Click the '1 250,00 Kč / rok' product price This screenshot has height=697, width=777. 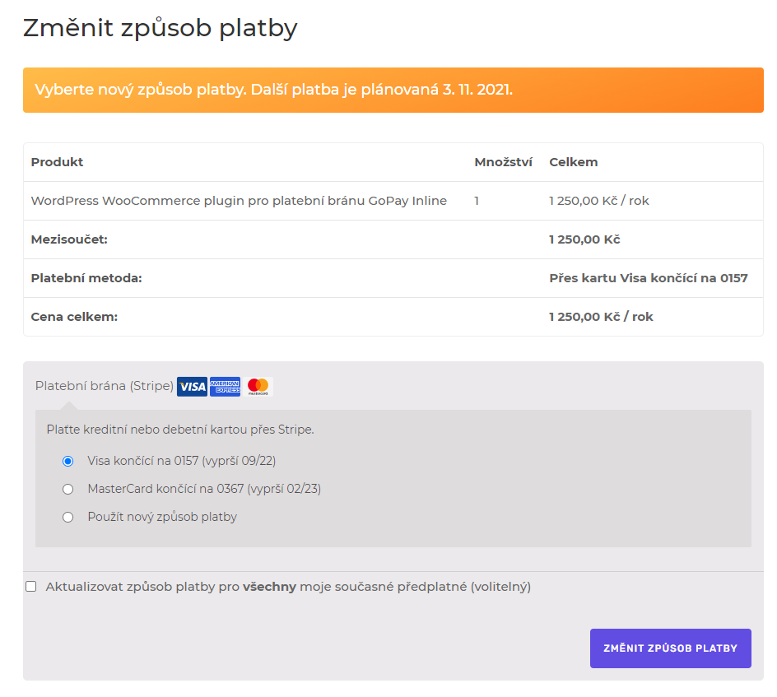pyautogui.click(x=598, y=201)
